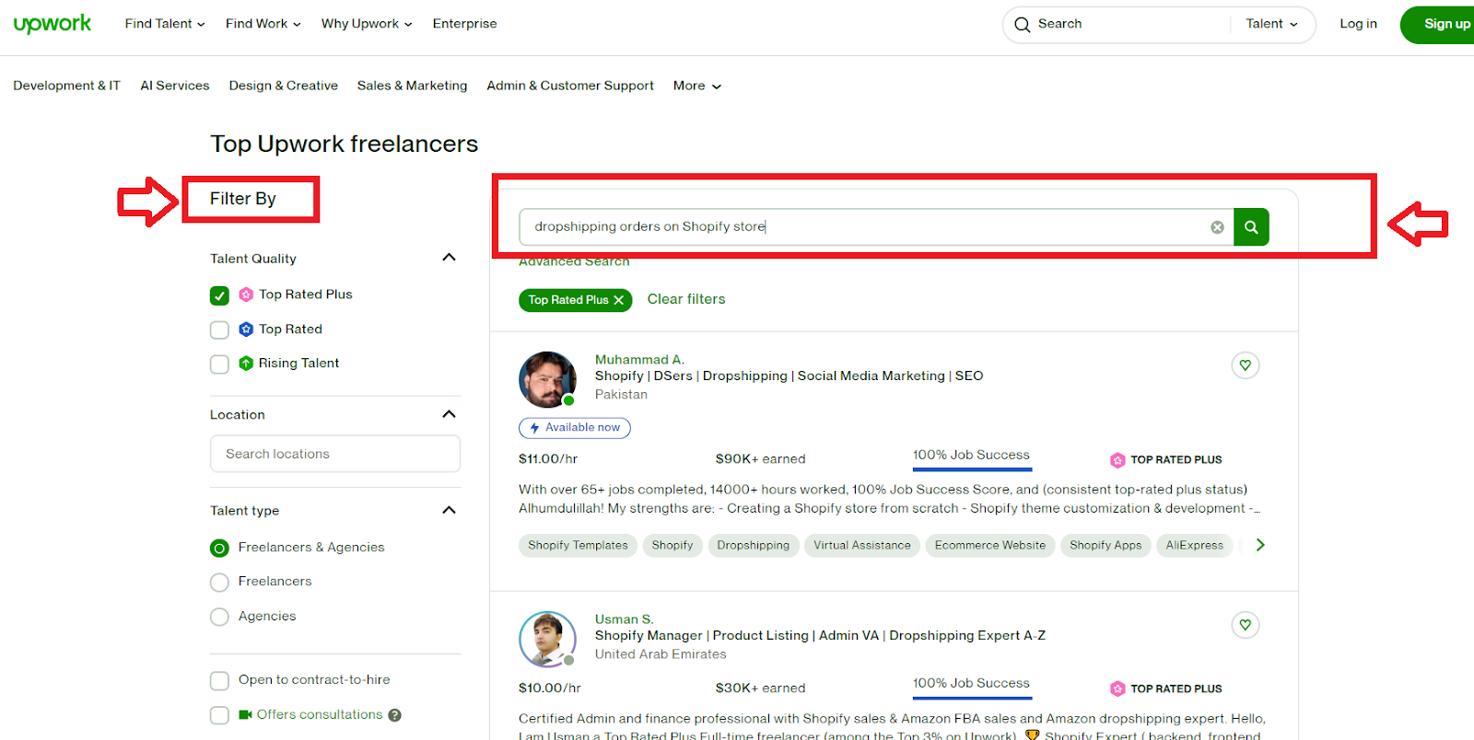Open Muhammad A.'s profile photo
This screenshot has height=740, width=1474.
[x=547, y=379]
